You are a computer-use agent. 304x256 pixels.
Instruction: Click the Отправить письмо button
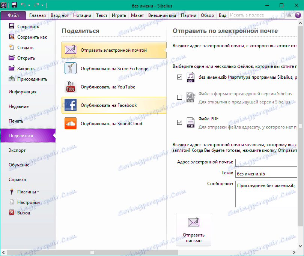click(x=194, y=229)
